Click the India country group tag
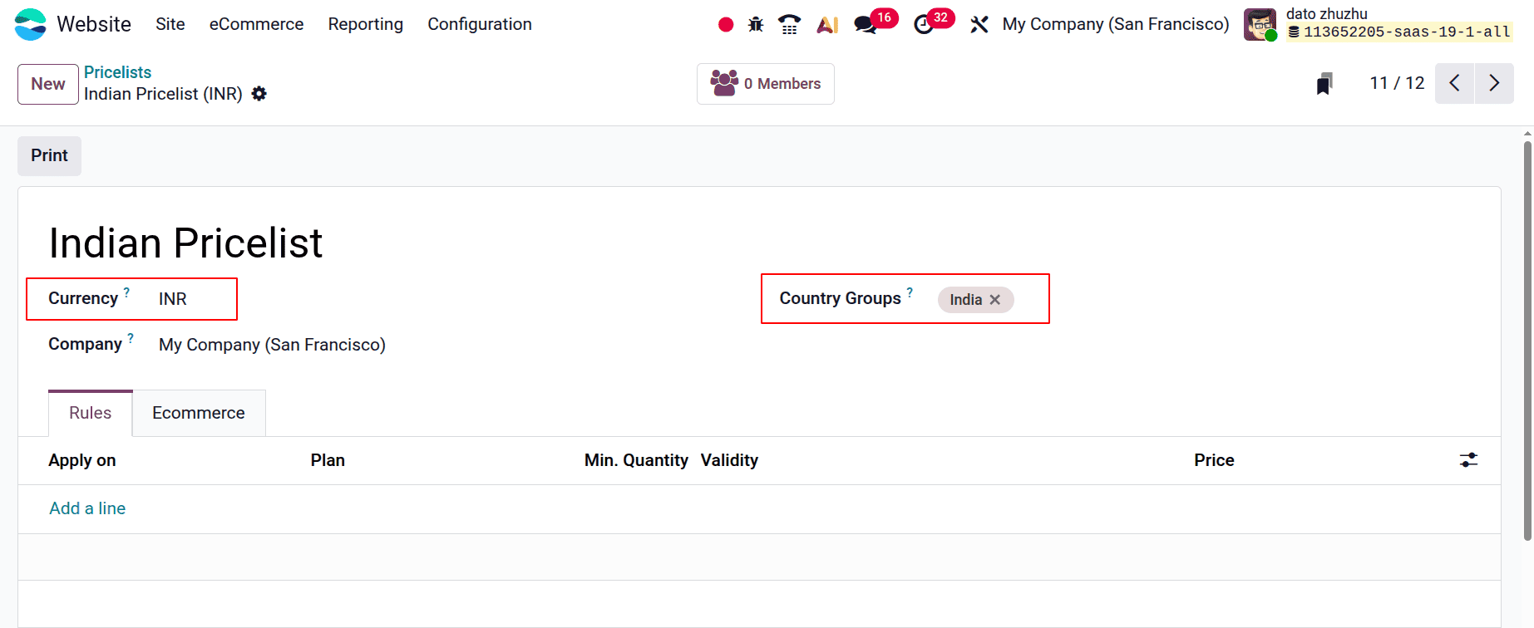 (x=966, y=300)
